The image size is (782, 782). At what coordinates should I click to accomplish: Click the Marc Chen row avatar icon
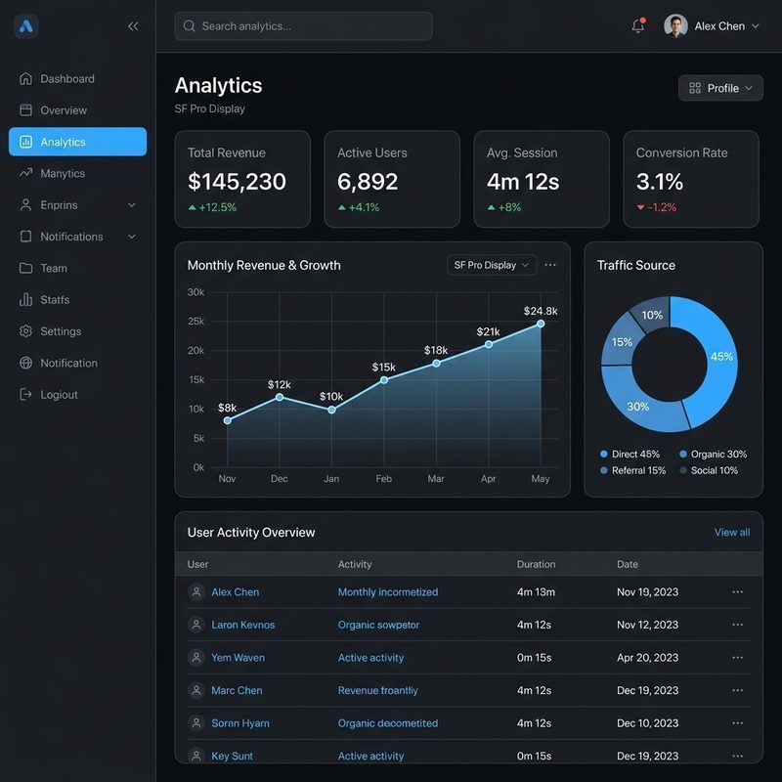point(196,690)
